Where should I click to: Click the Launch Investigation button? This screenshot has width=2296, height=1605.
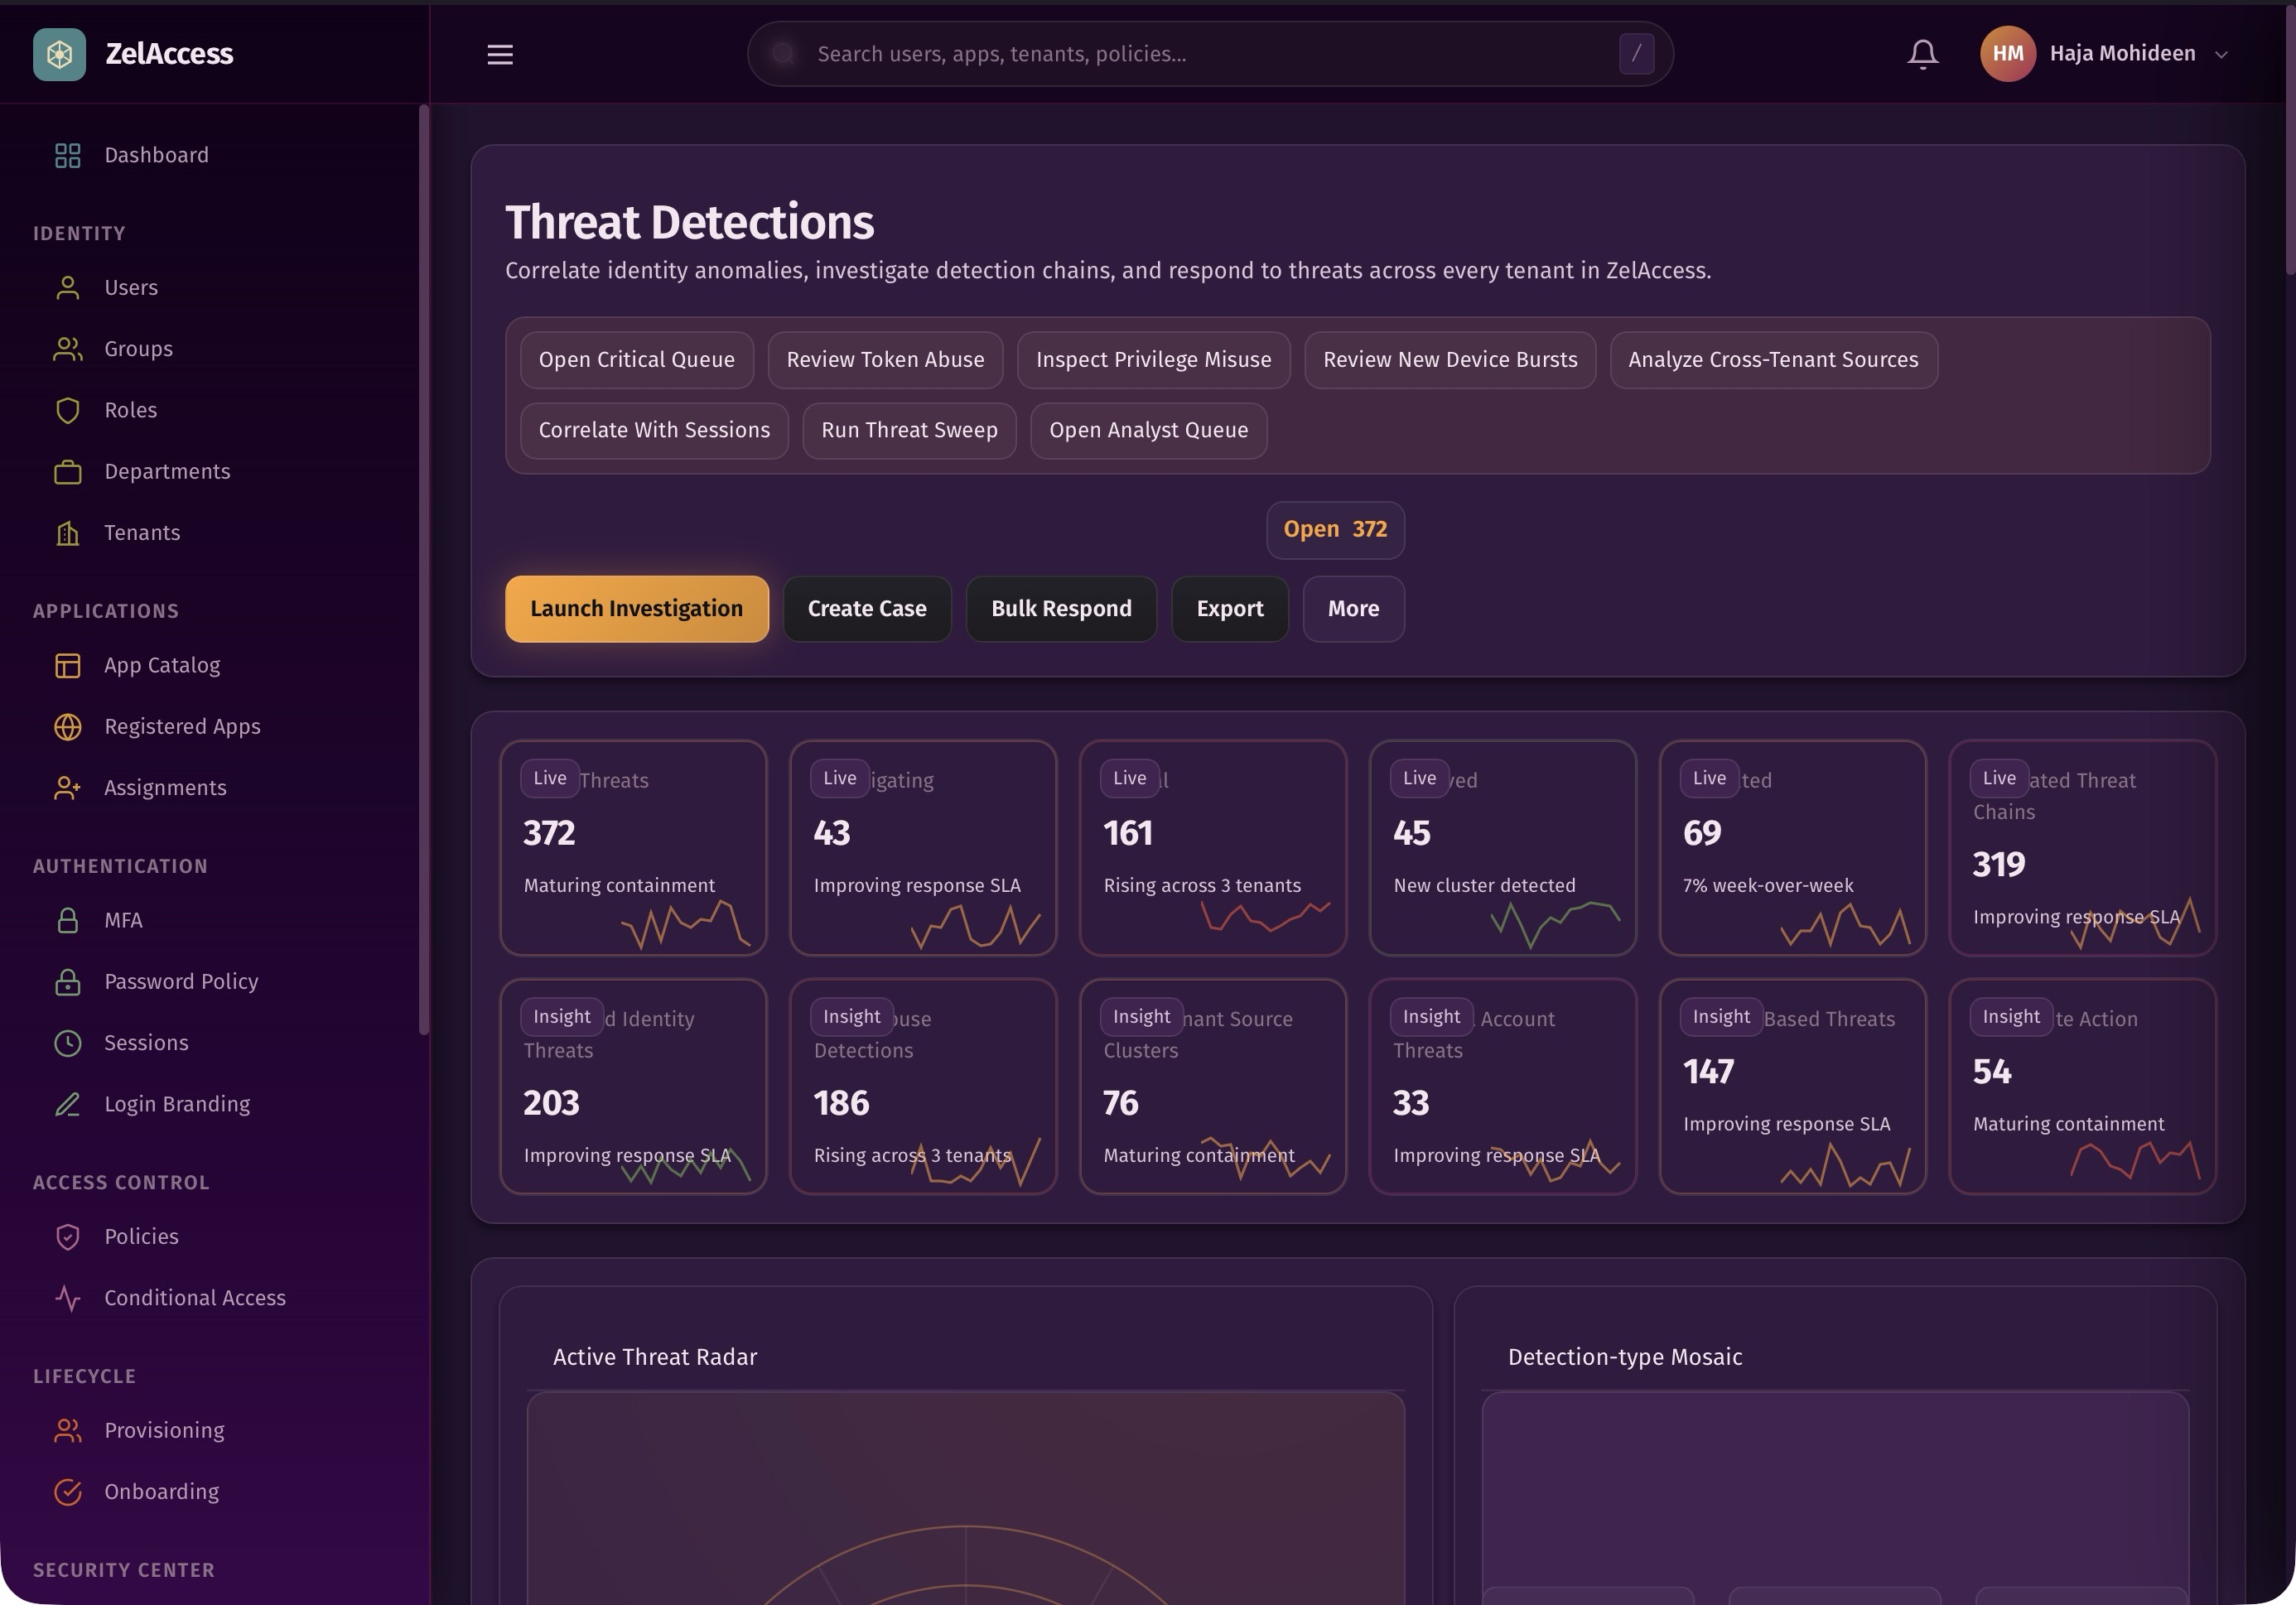636,608
